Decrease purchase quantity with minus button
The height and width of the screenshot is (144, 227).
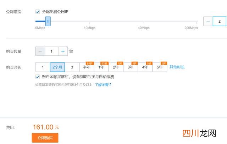click(40, 51)
